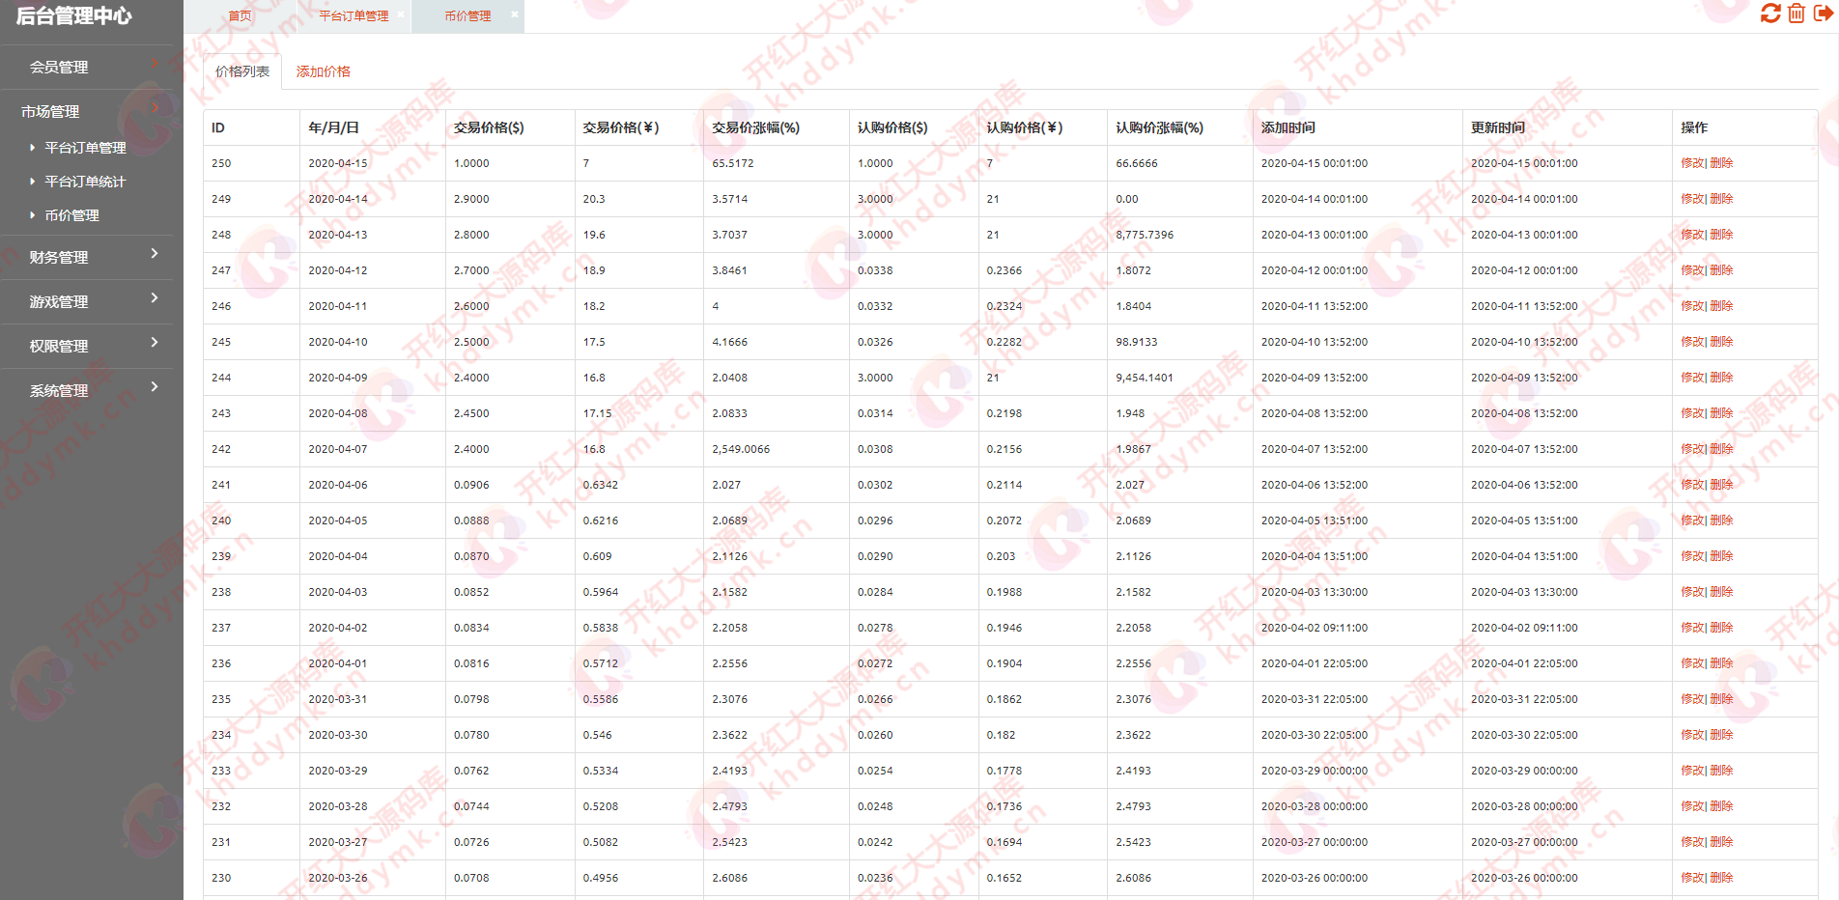This screenshot has height=900, width=1839.
Task: Expand the 系统管理 chevron
Action: pos(155,386)
